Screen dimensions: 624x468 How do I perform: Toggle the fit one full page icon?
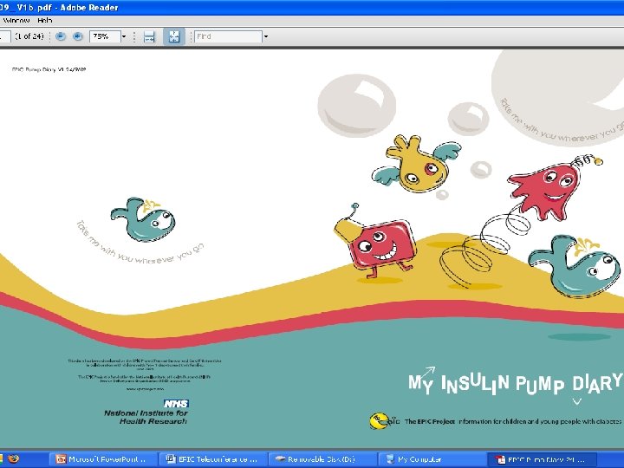tap(174, 36)
